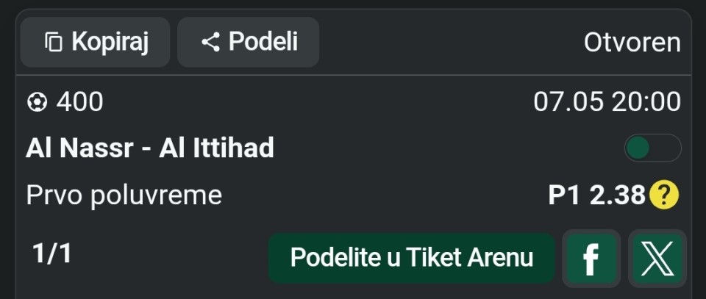Click the 1/1 ticket counter
706x299 pixels.
coord(51,254)
